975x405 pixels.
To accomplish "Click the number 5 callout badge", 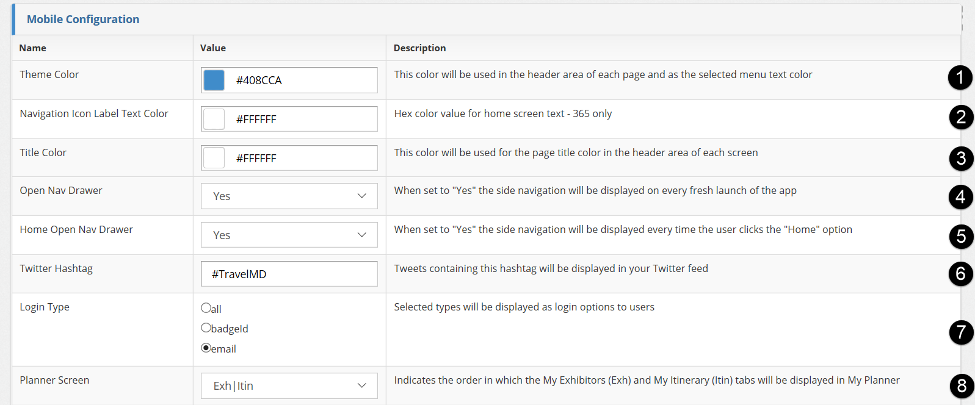I will pos(961,237).
